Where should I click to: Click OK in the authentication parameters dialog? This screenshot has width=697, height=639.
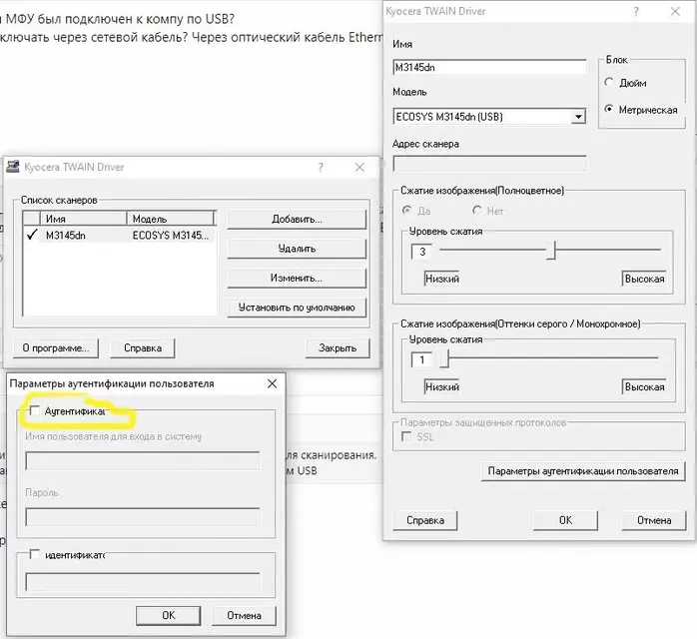point(169,615)
